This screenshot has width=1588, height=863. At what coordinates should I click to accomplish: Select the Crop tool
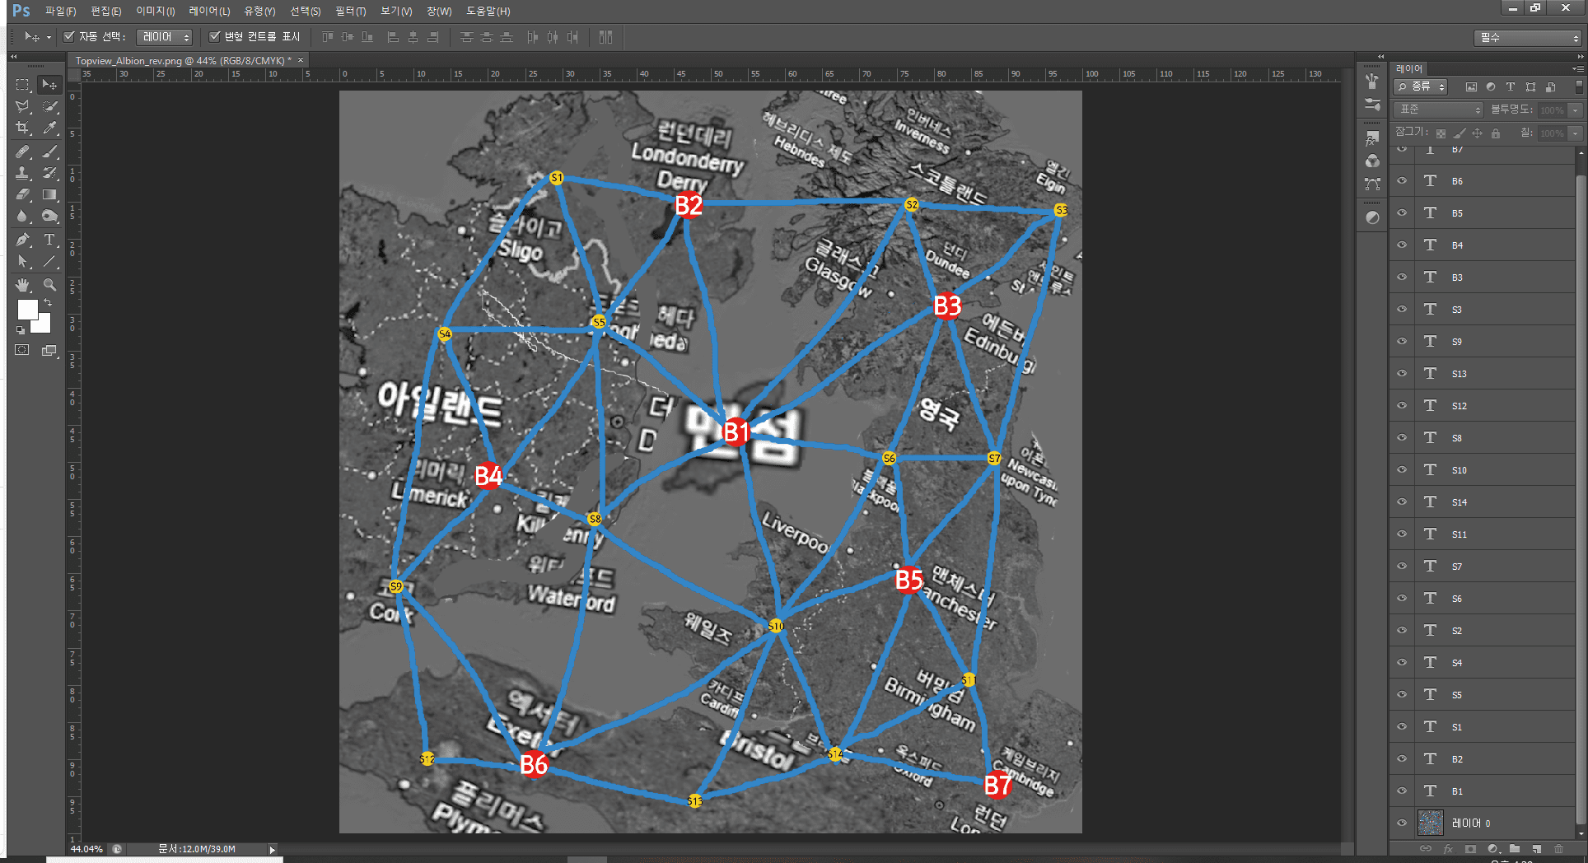click(22, 128)
